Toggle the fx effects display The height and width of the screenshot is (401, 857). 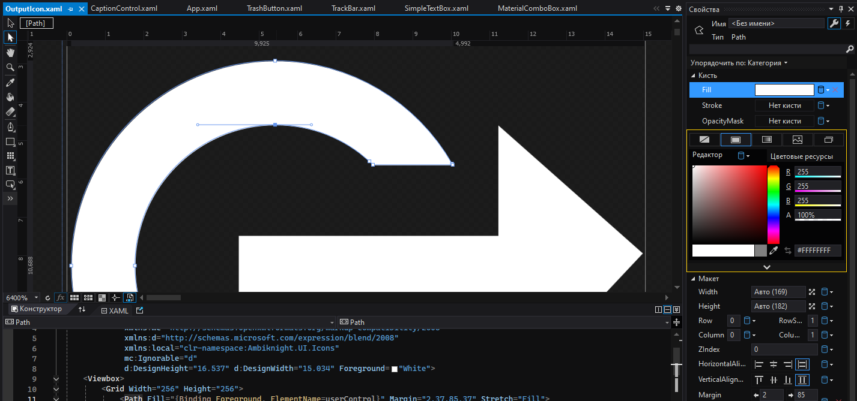click(x=61, y=297)
